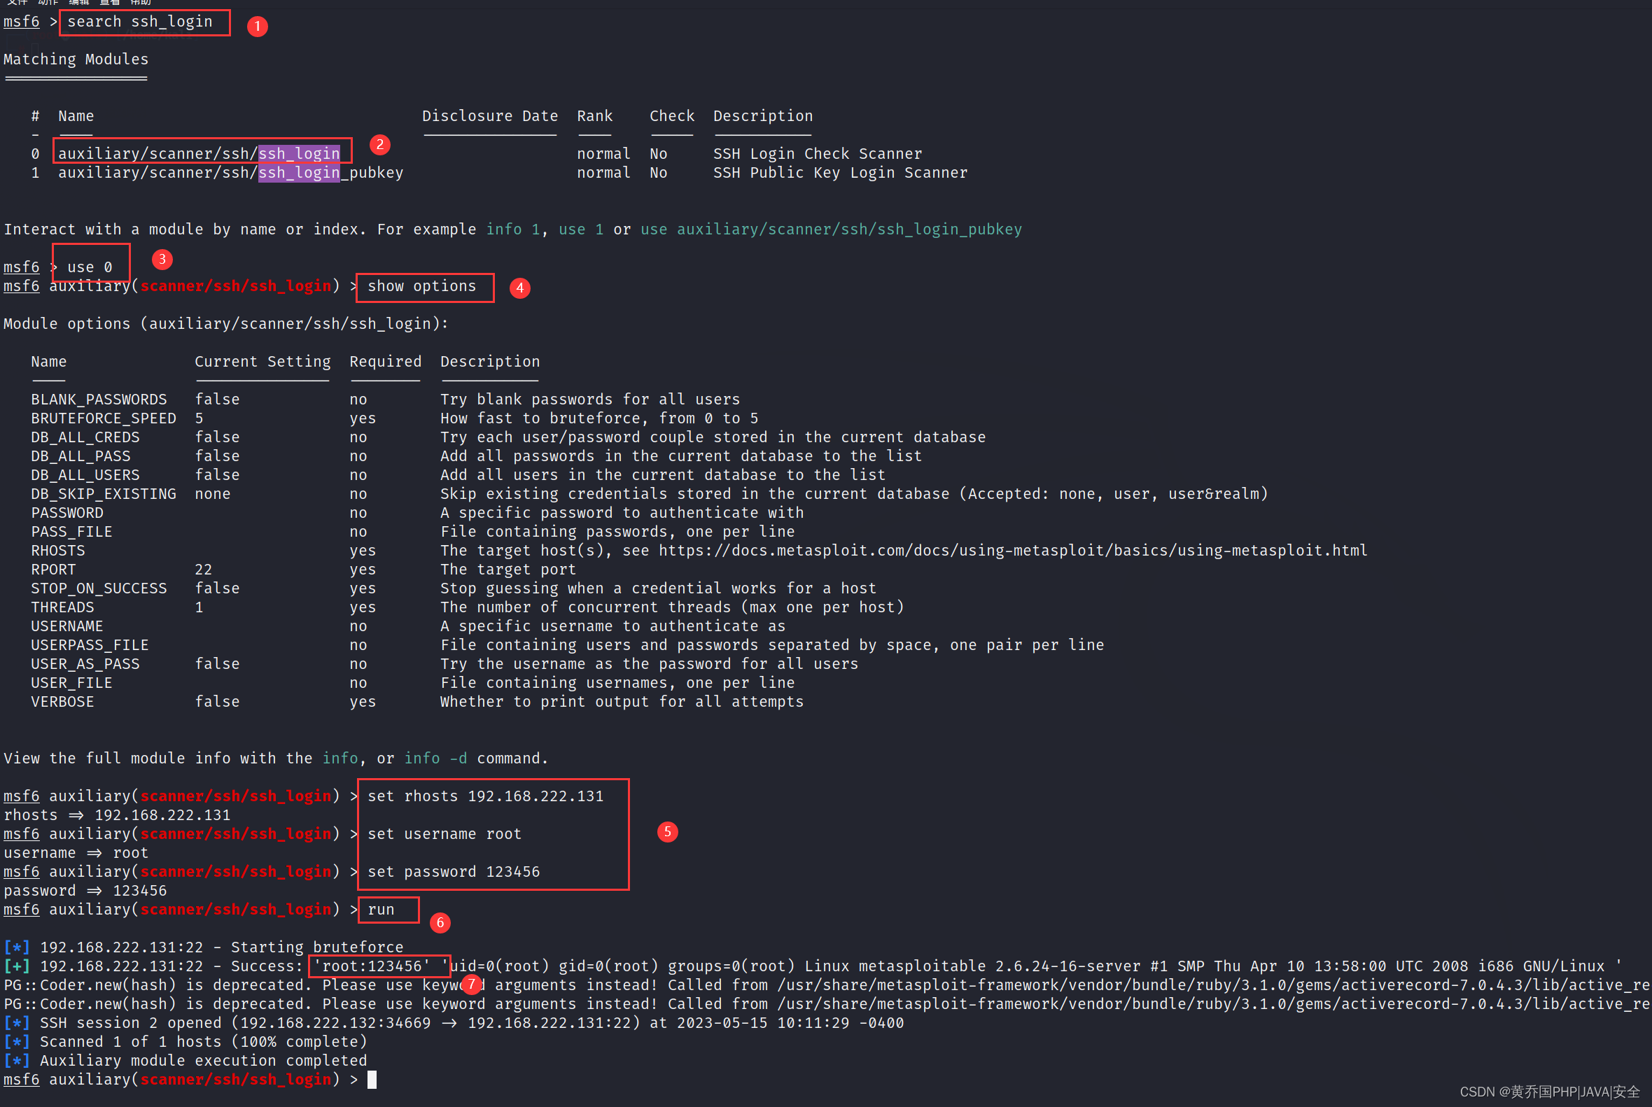Viewport: 1652px width, 1107px height.
Task: Click the RPORT current setting value '22'
Action: 204,570
